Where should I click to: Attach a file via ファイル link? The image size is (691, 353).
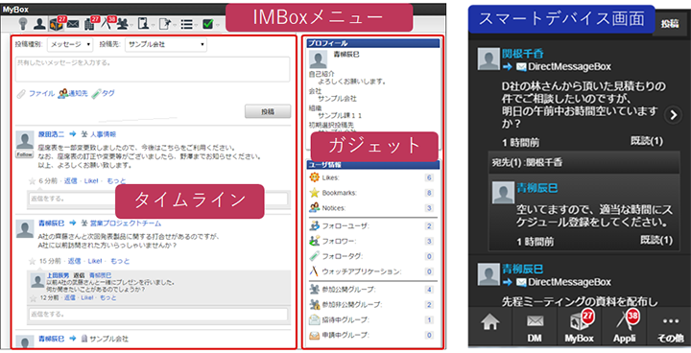click(41, 93)
